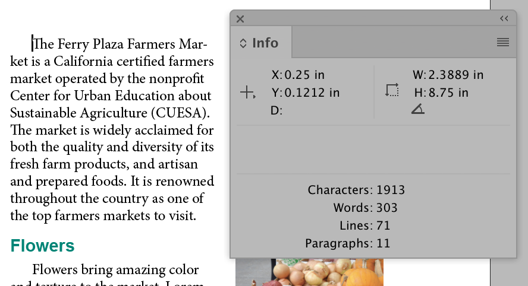
Task: Click the Y: 0.1212 in value
Action: point(306,93)
